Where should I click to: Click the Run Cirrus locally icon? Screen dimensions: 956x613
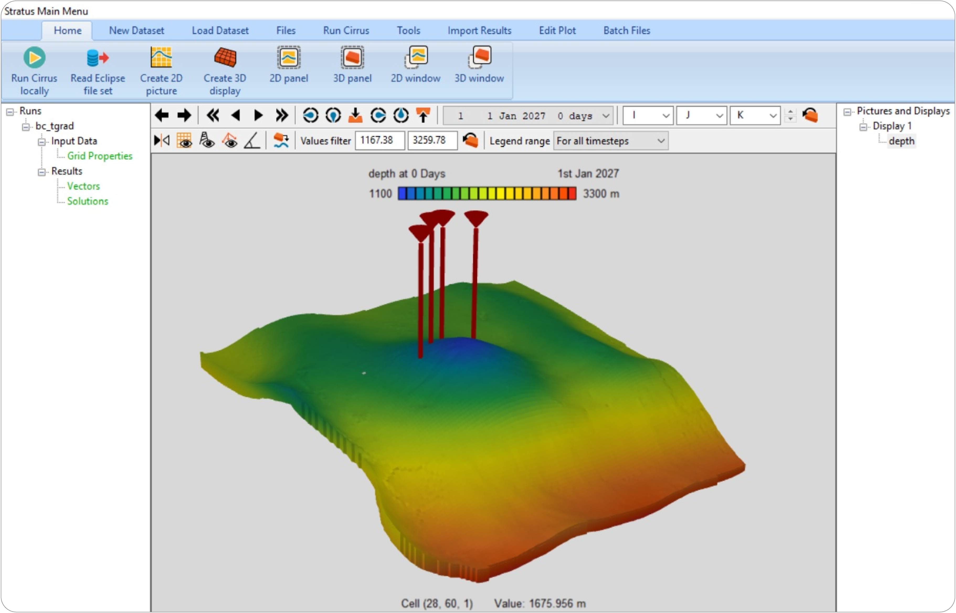(34, 58)
